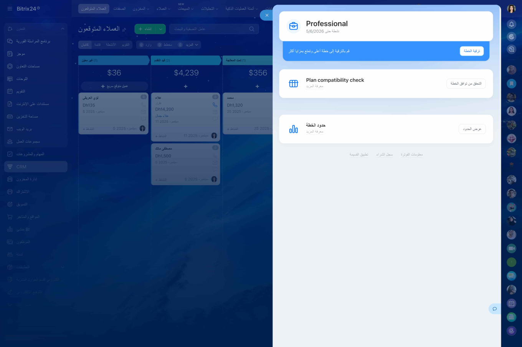Screen dimensions: 522x347
Task: Click the التحقق من توافق الخطة button
Action: [466, 84]
